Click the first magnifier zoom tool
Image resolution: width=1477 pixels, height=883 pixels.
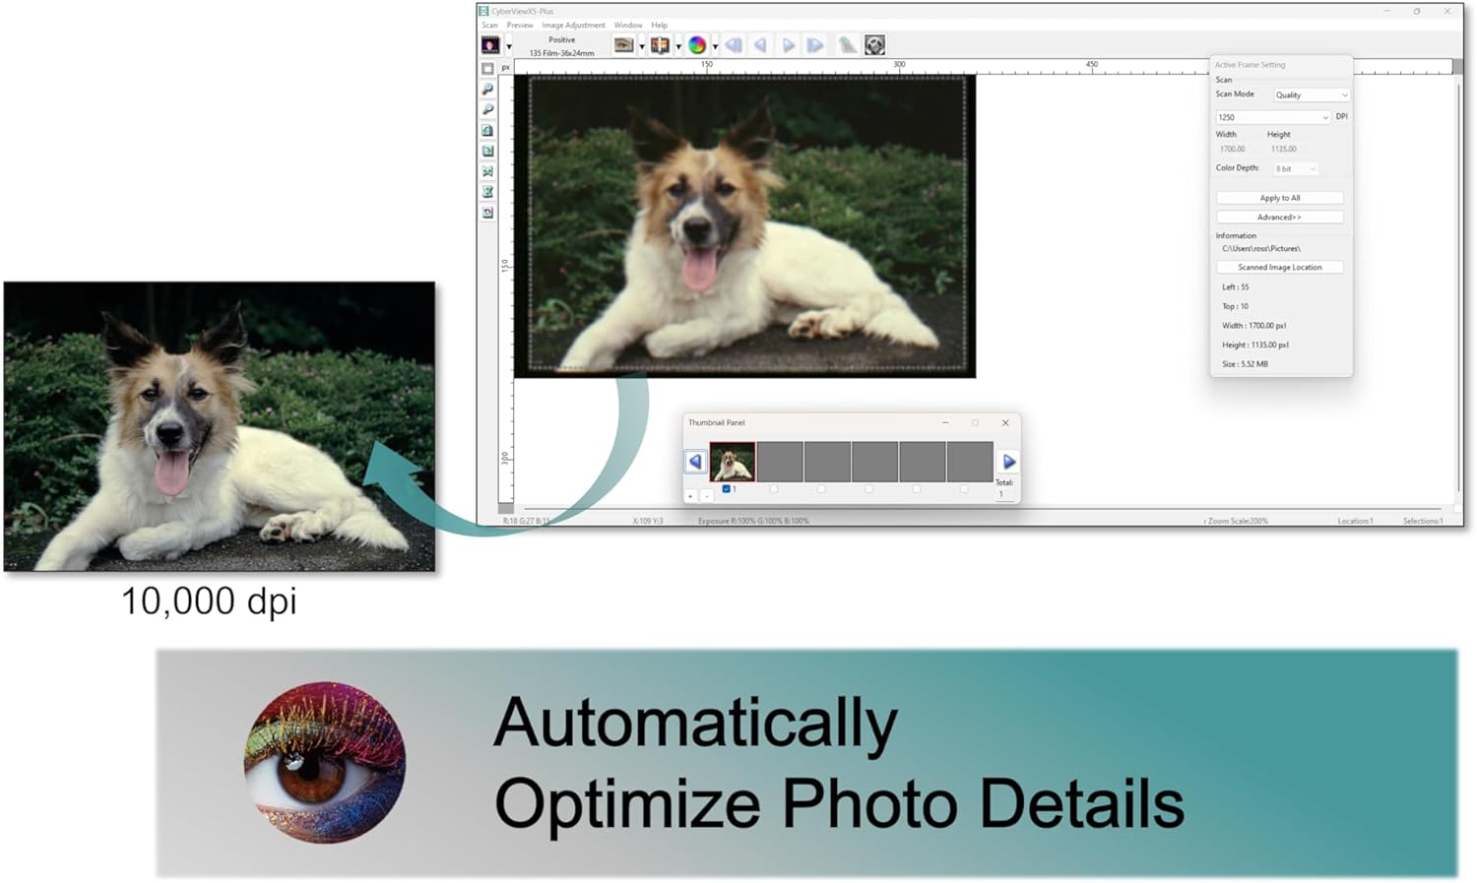pyautogui.click(x=487, y=90)
